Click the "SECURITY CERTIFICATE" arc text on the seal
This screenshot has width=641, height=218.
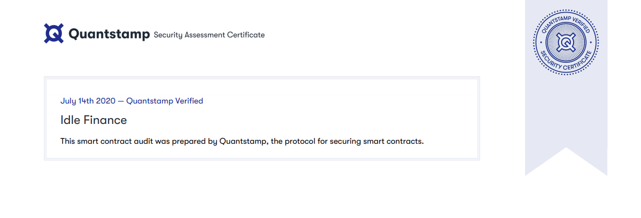[566, 64]
